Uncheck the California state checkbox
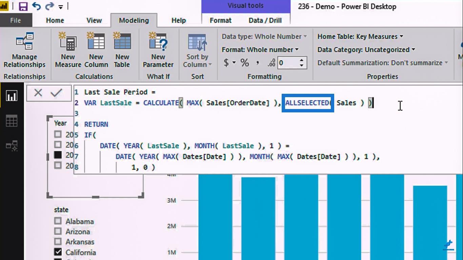463x260 pixels. pos(58,252)
